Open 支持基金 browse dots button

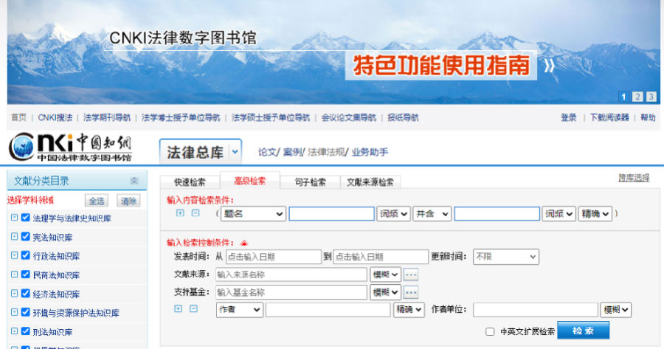point(411,292)
